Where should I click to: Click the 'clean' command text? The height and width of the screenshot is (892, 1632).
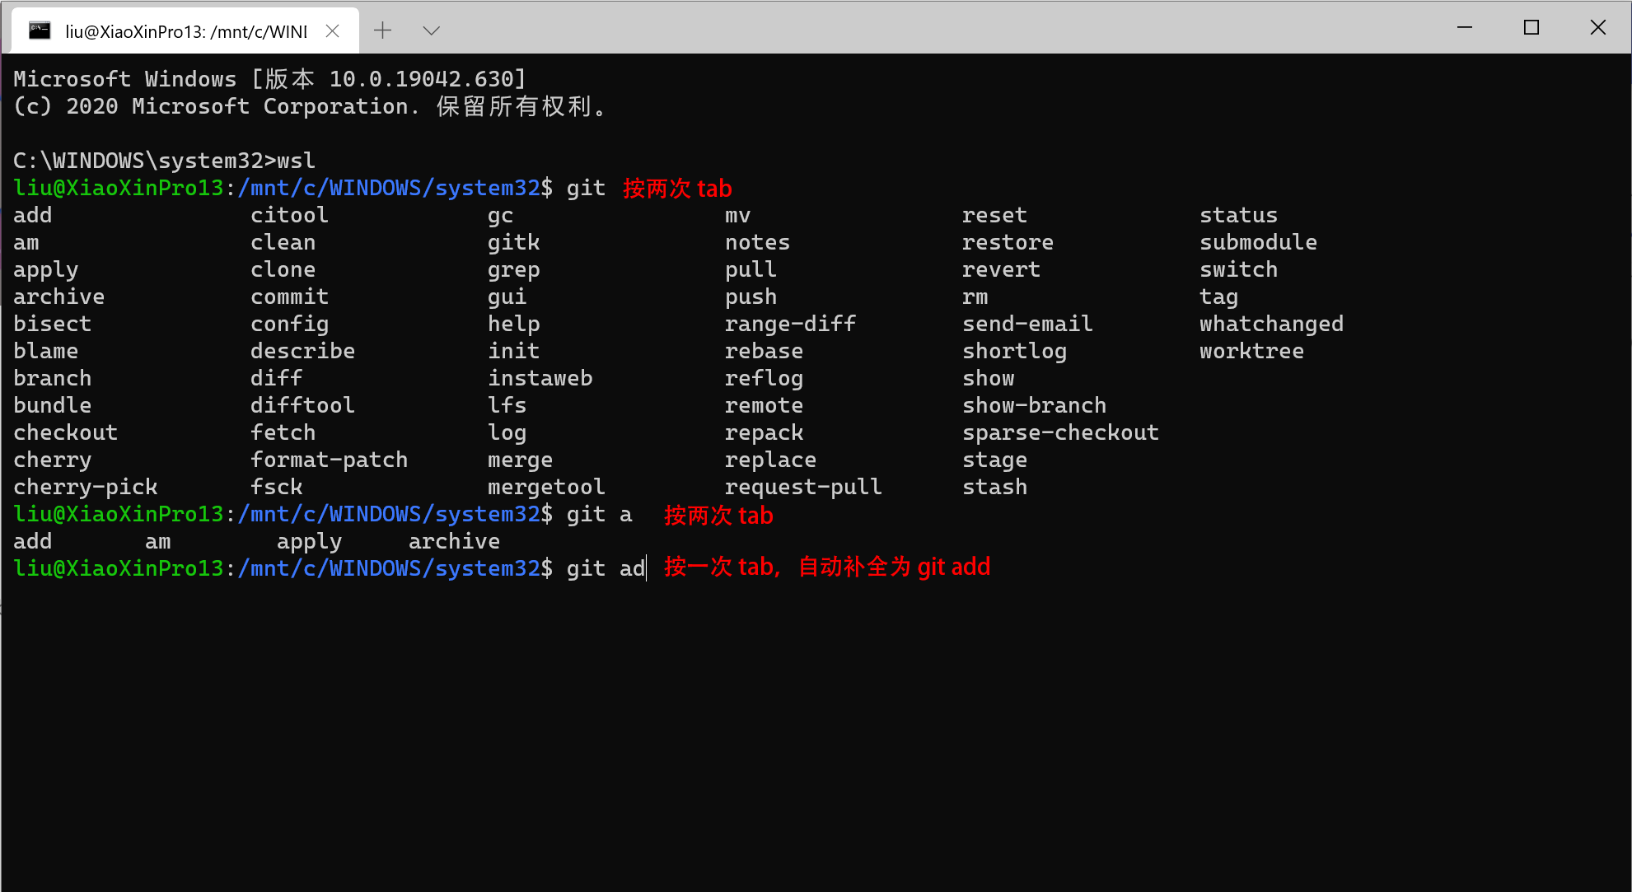tap(283, 242)
